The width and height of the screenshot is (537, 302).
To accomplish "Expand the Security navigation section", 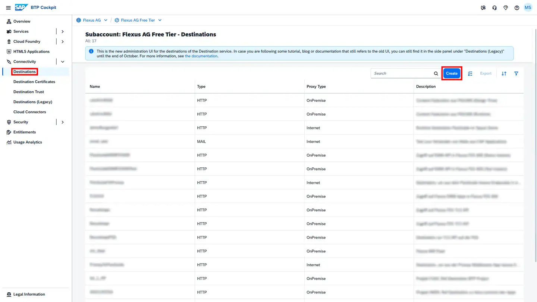I will click(63, 122).
